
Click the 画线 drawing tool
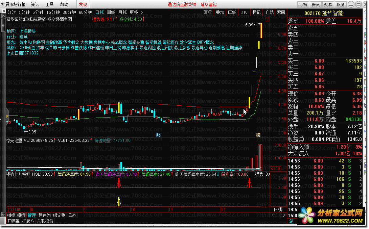point(232,12)
